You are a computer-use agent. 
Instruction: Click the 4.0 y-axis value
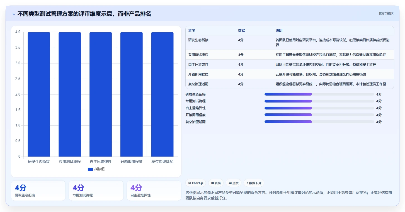pos(18,32)
